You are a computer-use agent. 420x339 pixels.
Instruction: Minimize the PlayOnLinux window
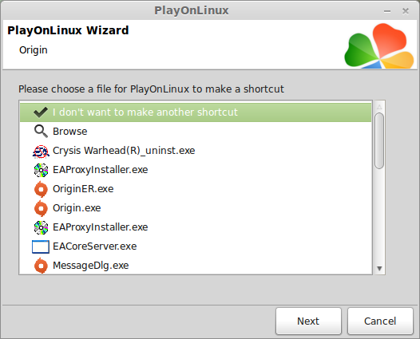coord(387,11)
